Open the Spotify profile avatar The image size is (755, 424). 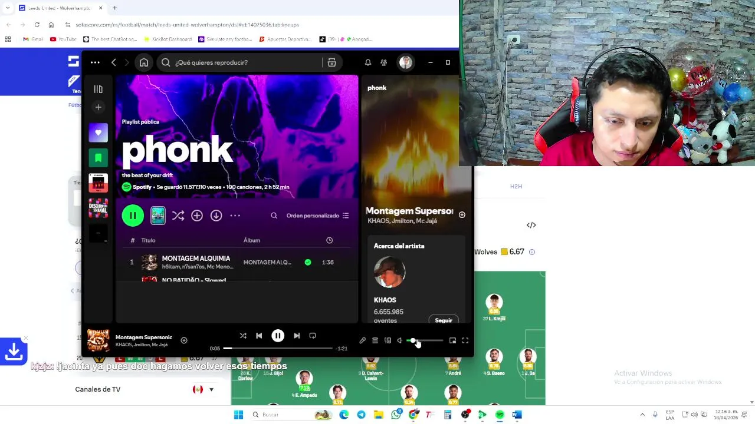405,62
